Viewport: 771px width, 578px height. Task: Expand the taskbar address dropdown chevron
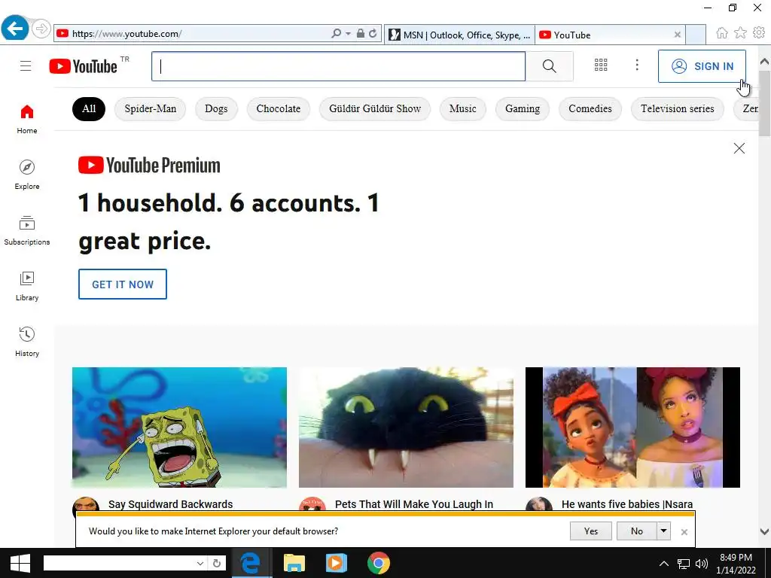tap(200, 563)
